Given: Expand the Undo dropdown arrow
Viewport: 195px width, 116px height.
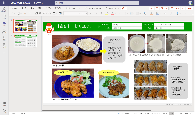Looking at the screenshot, I should [x=15, y=13].
